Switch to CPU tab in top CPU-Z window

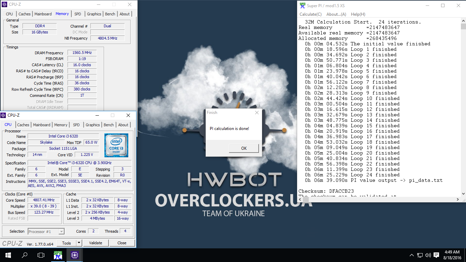pyautogui.click(x=10, y=14)
